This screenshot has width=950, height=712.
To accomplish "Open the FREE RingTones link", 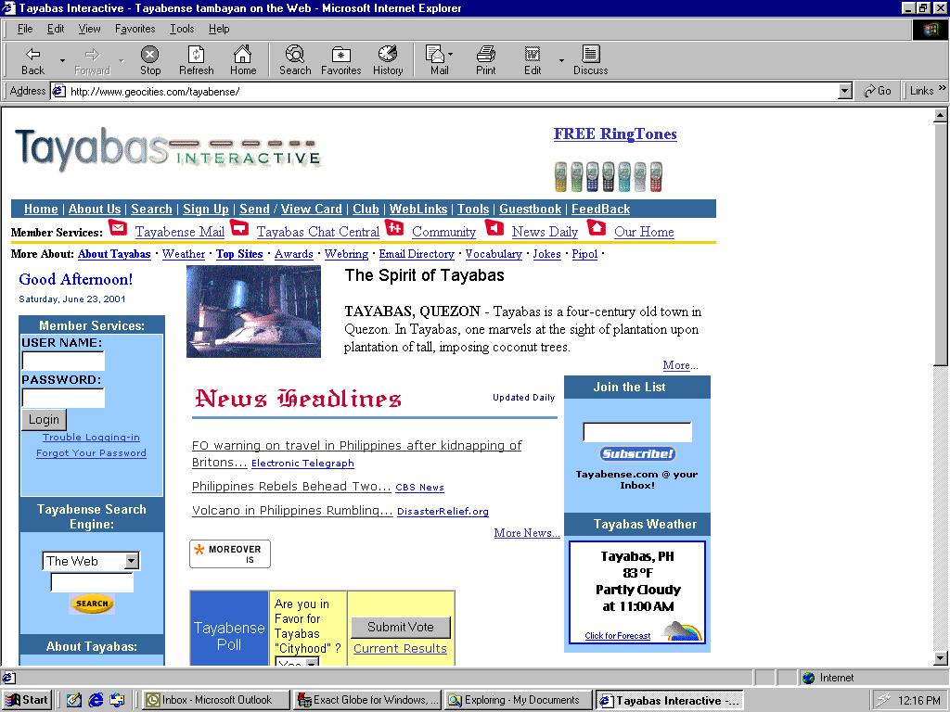I will point(615,133).
